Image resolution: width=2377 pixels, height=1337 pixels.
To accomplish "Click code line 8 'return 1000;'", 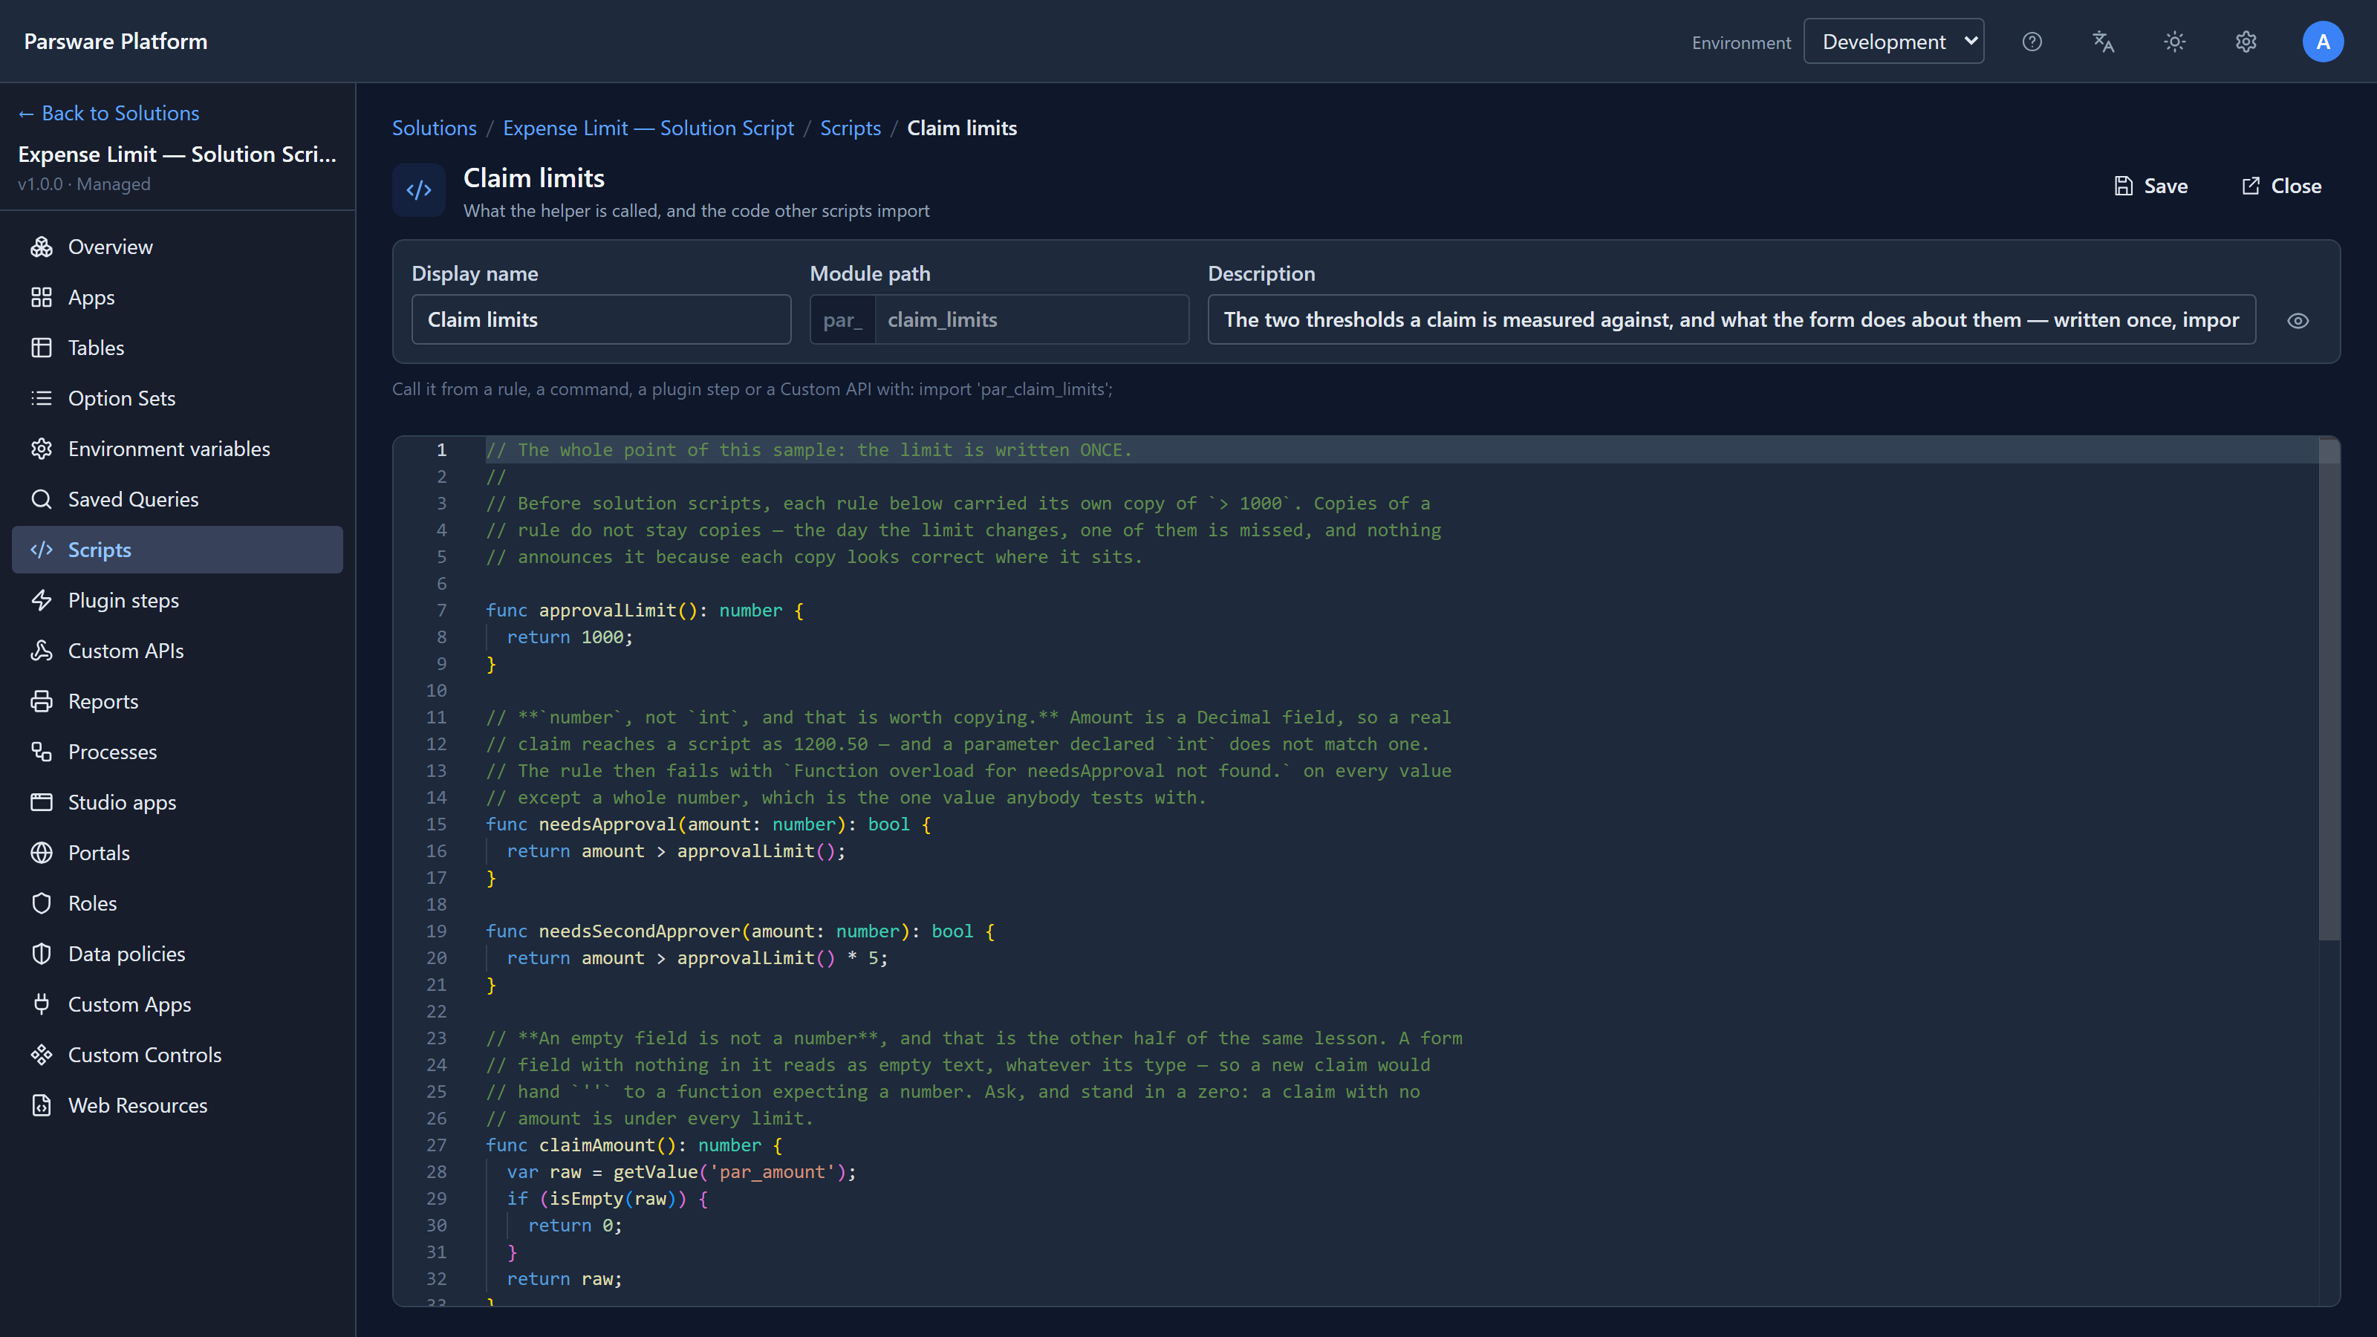I will [x=569, y=637].
